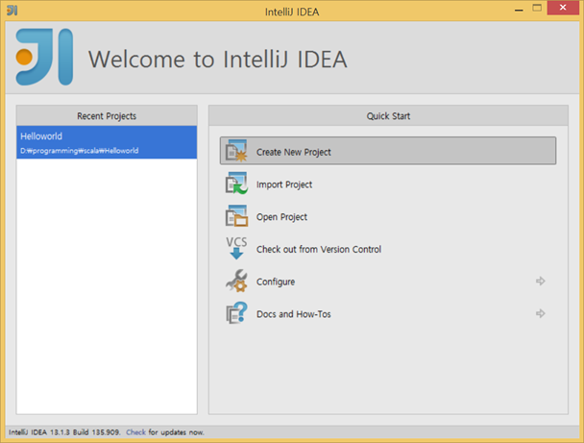Select the Create New Project label
The height and width of the screenshot is (443, 584).
point(294,152)
